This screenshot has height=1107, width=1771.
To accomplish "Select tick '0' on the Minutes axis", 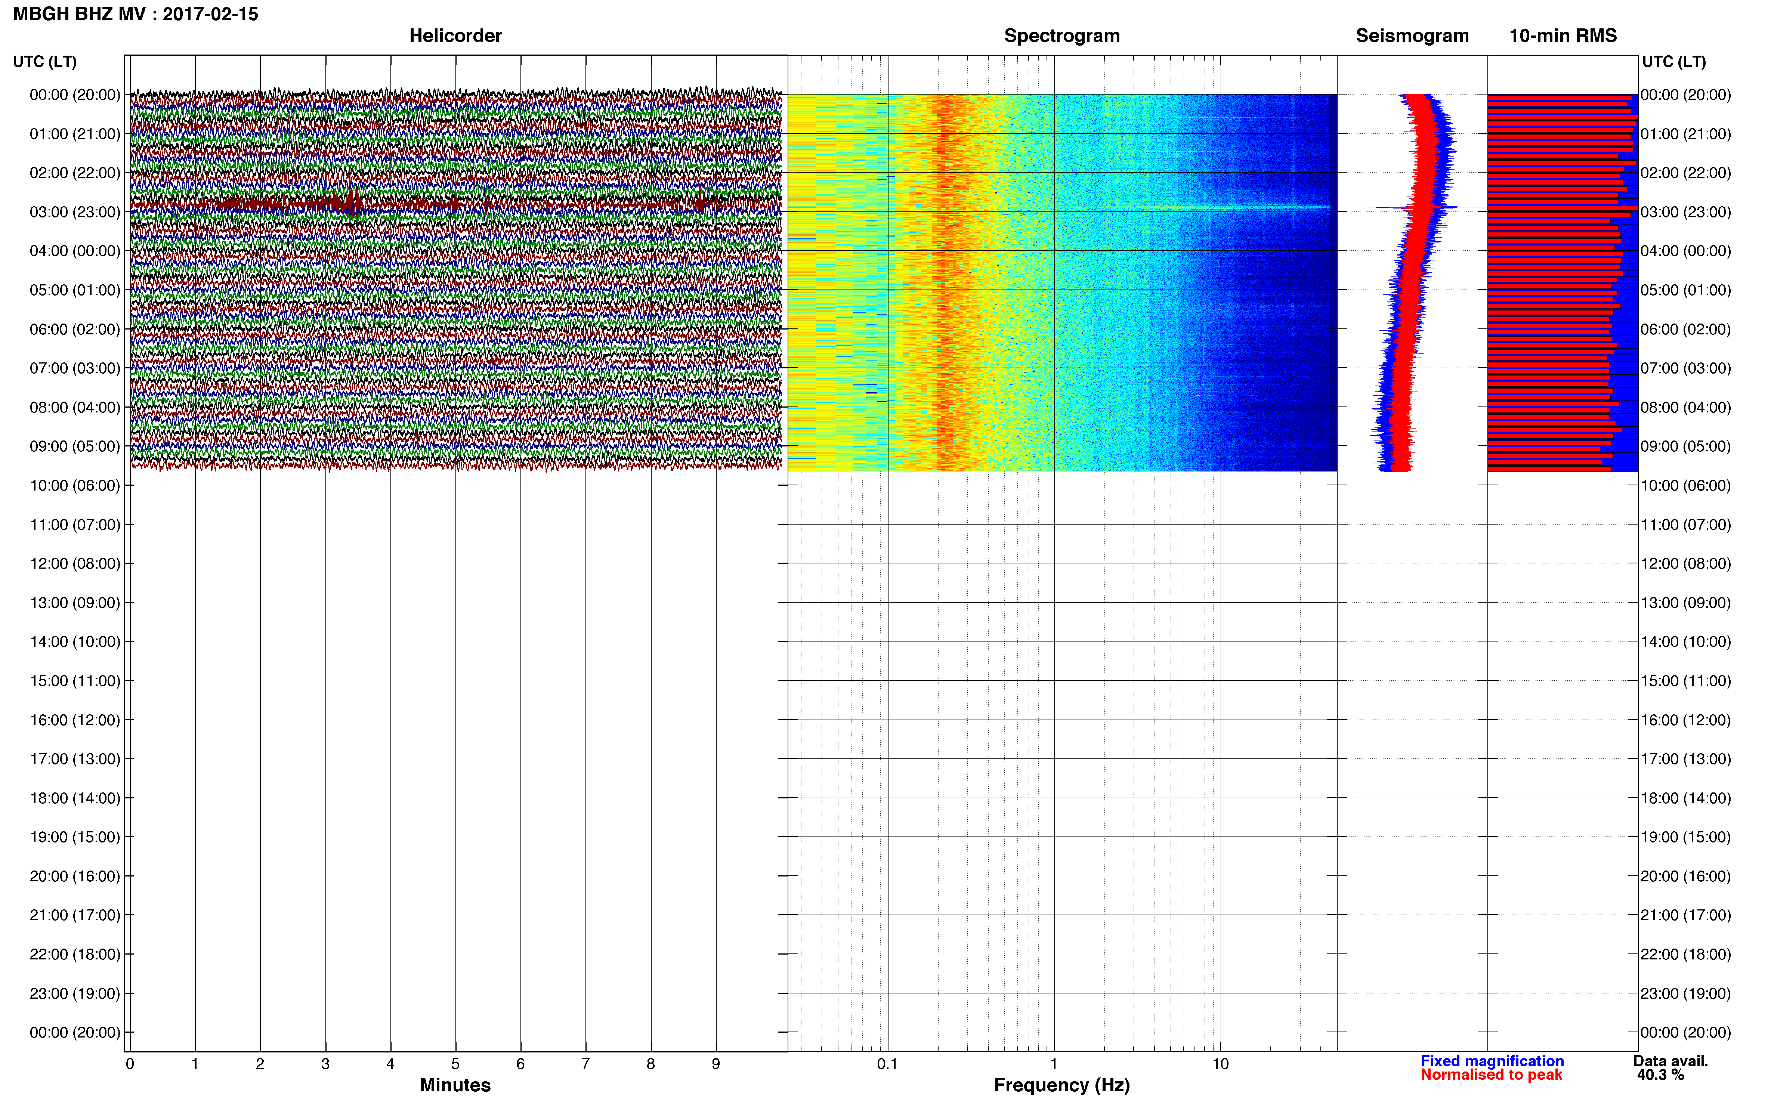I will 130,1064.
